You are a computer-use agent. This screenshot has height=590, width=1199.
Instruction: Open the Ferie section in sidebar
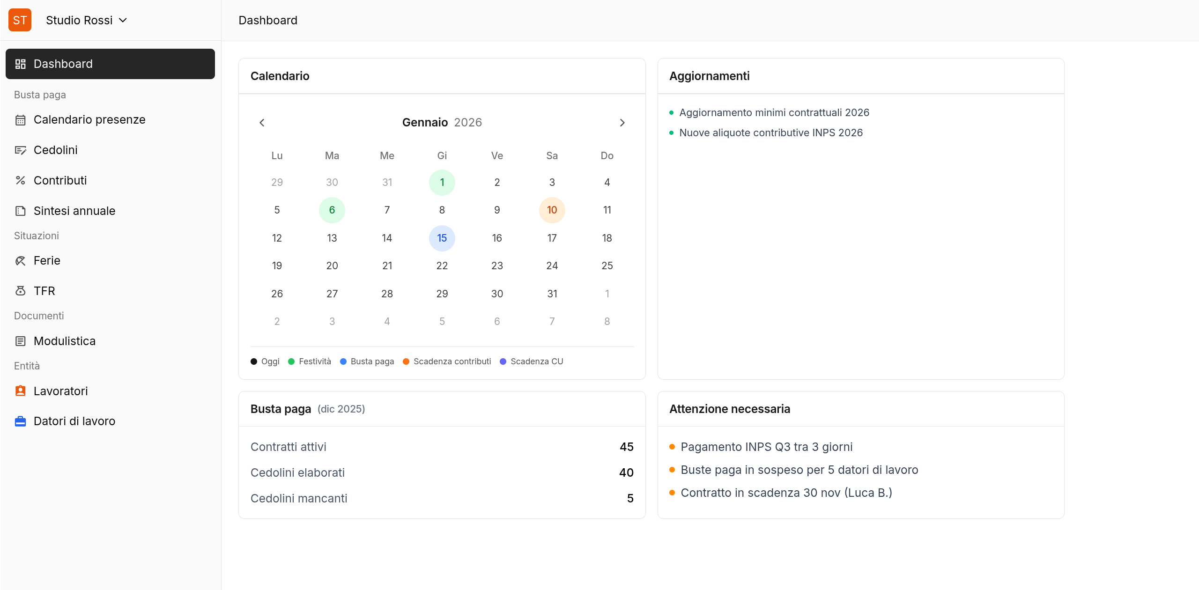(47, 261)
